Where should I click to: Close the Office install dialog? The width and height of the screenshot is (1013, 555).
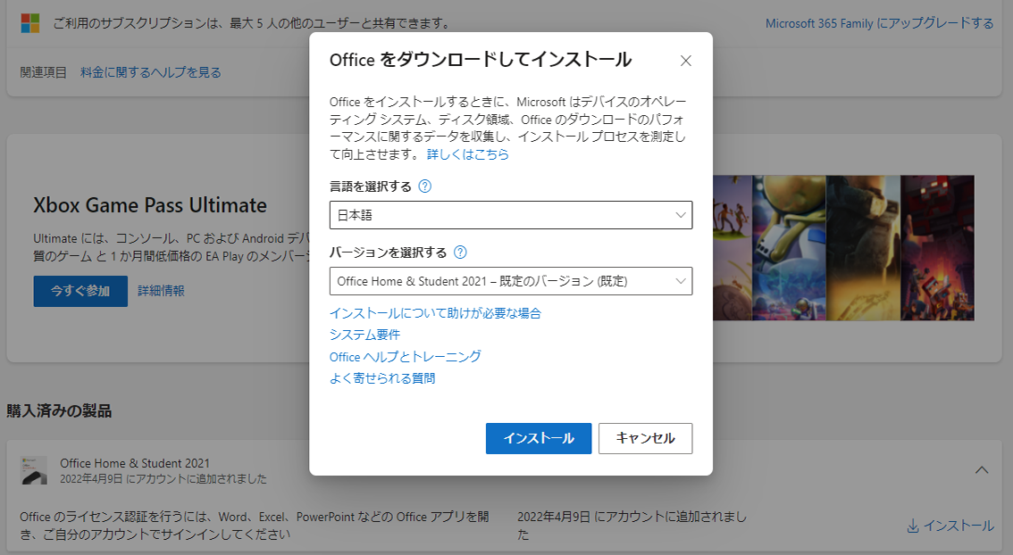coord(685,61)
